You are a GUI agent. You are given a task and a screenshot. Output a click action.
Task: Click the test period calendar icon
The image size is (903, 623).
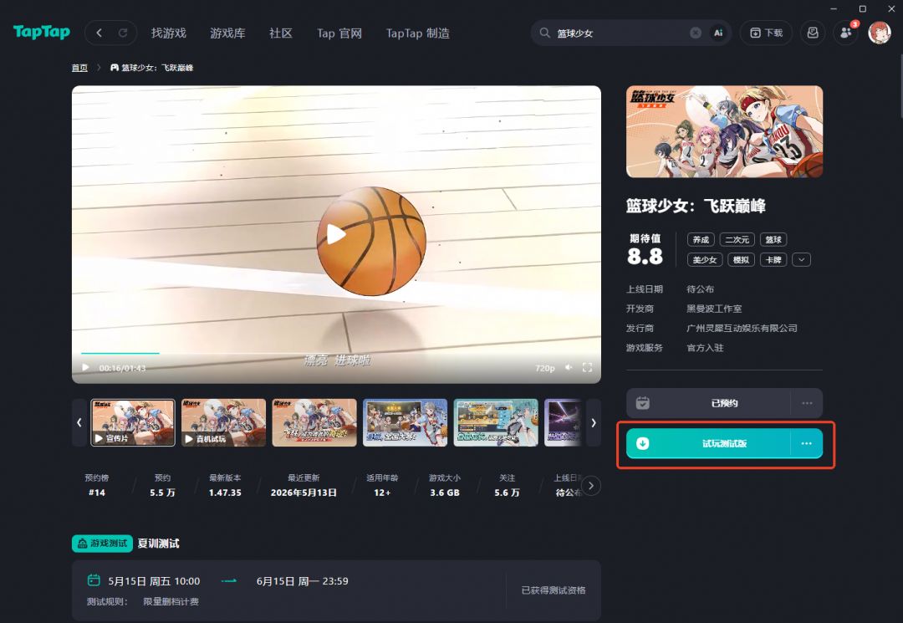pos(94,580)
